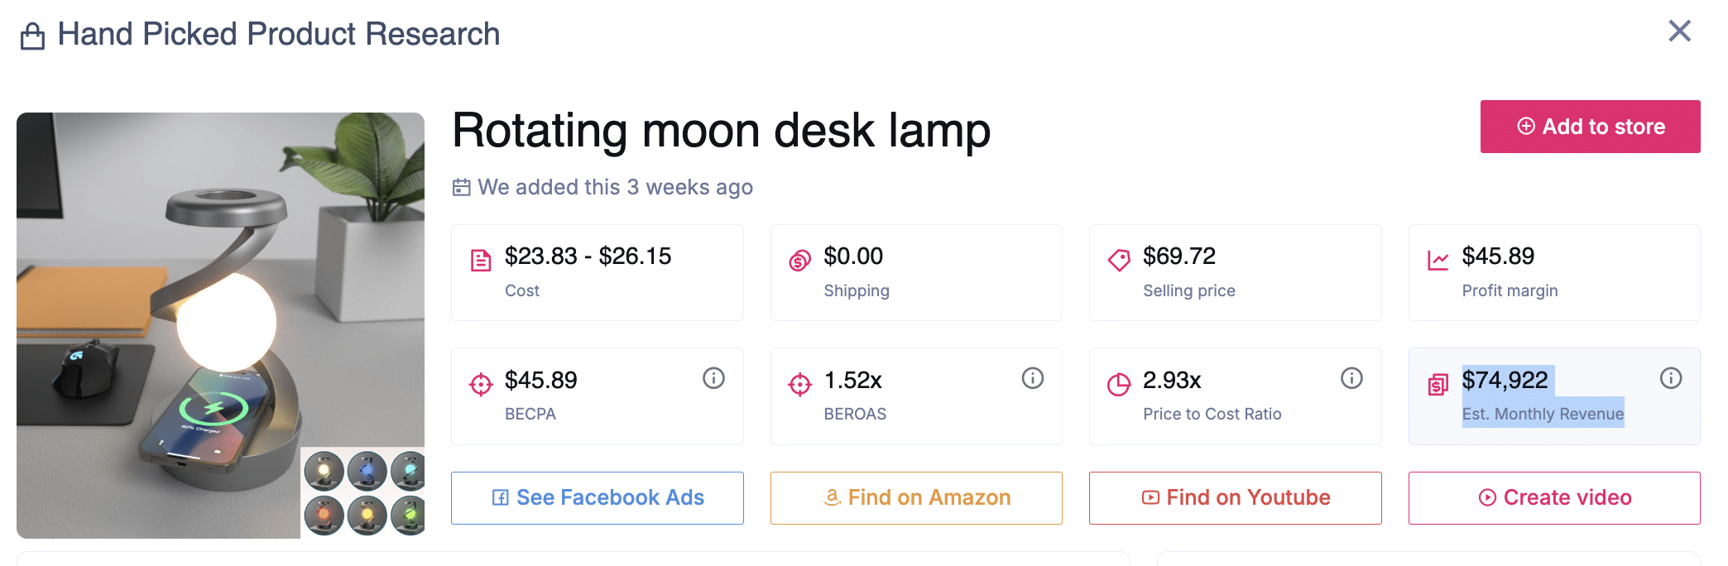Select the blue lamp color variant thumbnail
This screenshot has width=1728, height=566.
pyautogui.click(x=367, y=470)
